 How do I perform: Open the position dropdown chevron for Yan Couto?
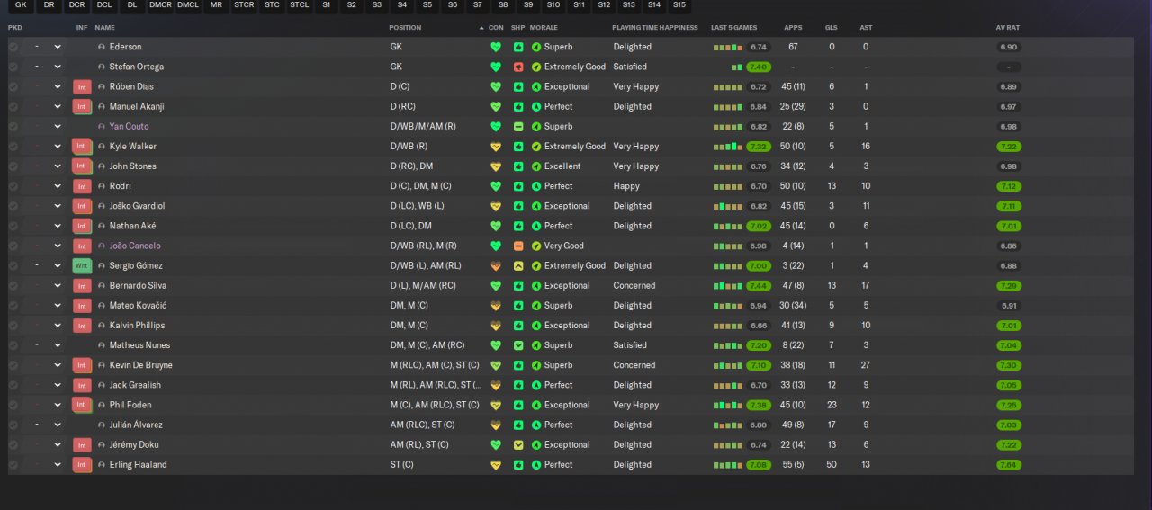(58, 127)
